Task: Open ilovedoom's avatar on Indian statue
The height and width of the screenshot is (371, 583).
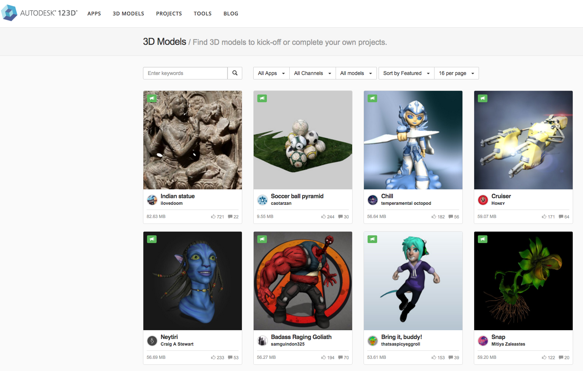Action: pyautogui.click(x=152, y=200)
